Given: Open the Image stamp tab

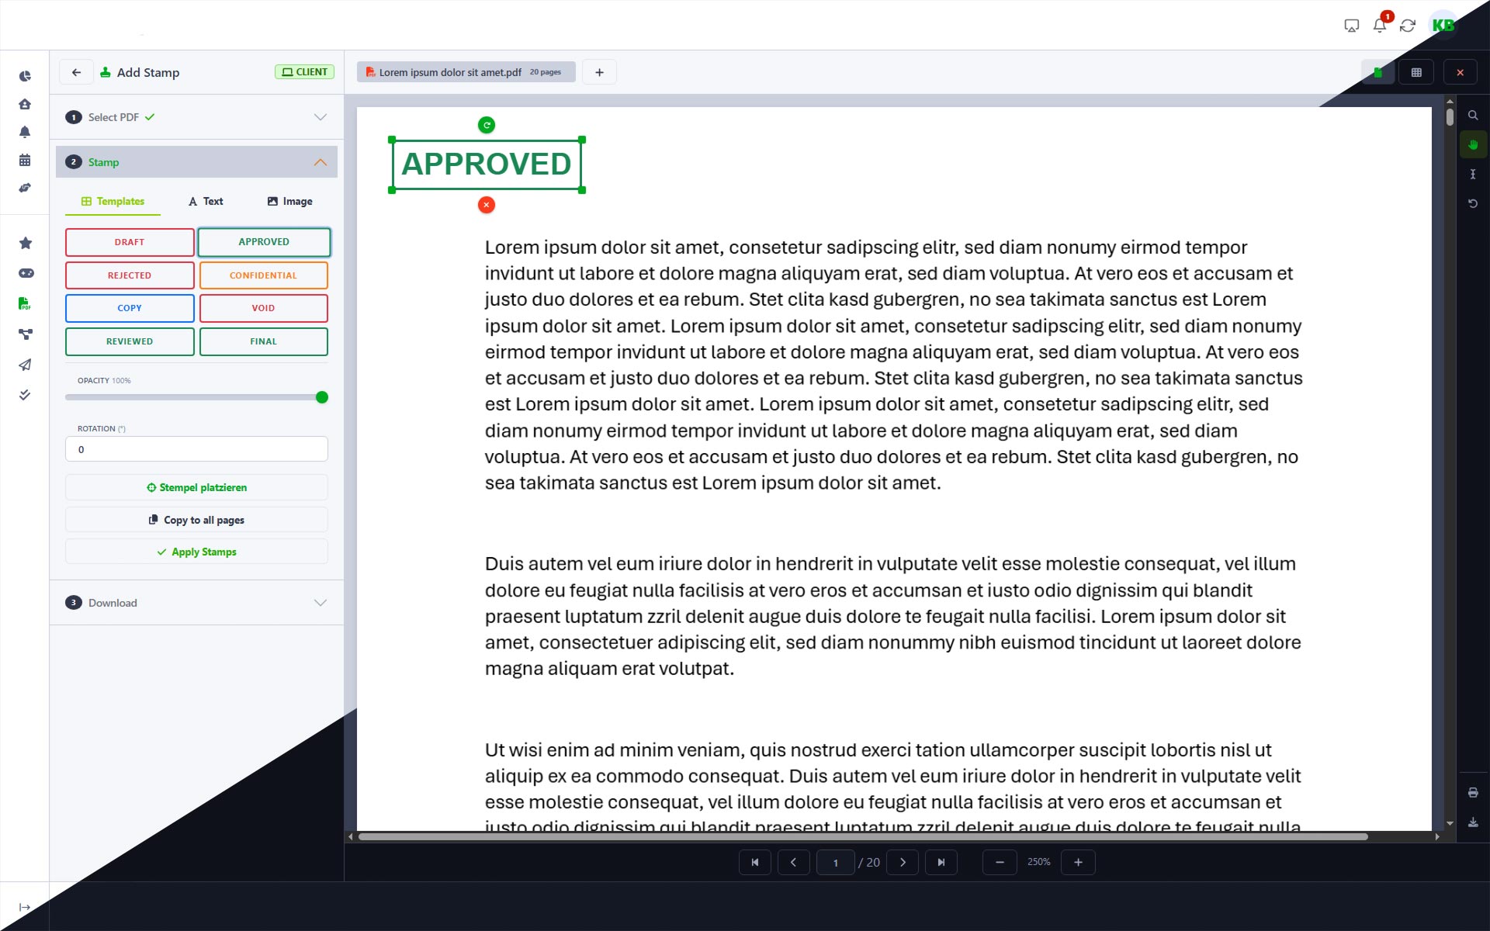Looking at the screenshot, I should click(x=289, y=201).
